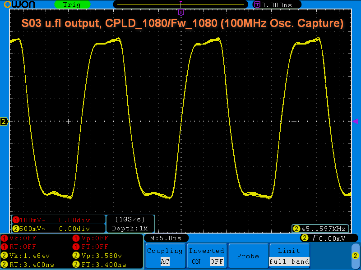Click the horizontal trigger time 0.000ns readout
Viewport: 361px width, 270px height.
pos(277,5)
